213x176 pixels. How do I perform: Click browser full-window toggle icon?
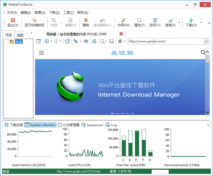39,41
